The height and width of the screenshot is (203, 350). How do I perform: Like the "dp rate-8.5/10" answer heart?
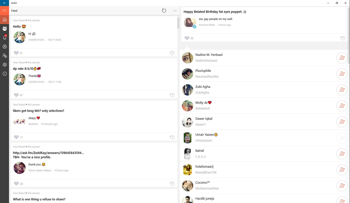tap(16, 95)
